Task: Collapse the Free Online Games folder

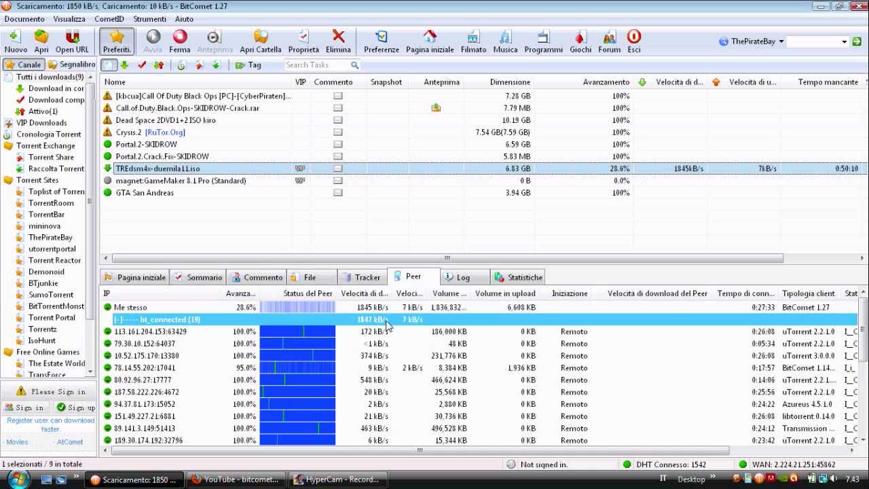Action: [41, 352]
